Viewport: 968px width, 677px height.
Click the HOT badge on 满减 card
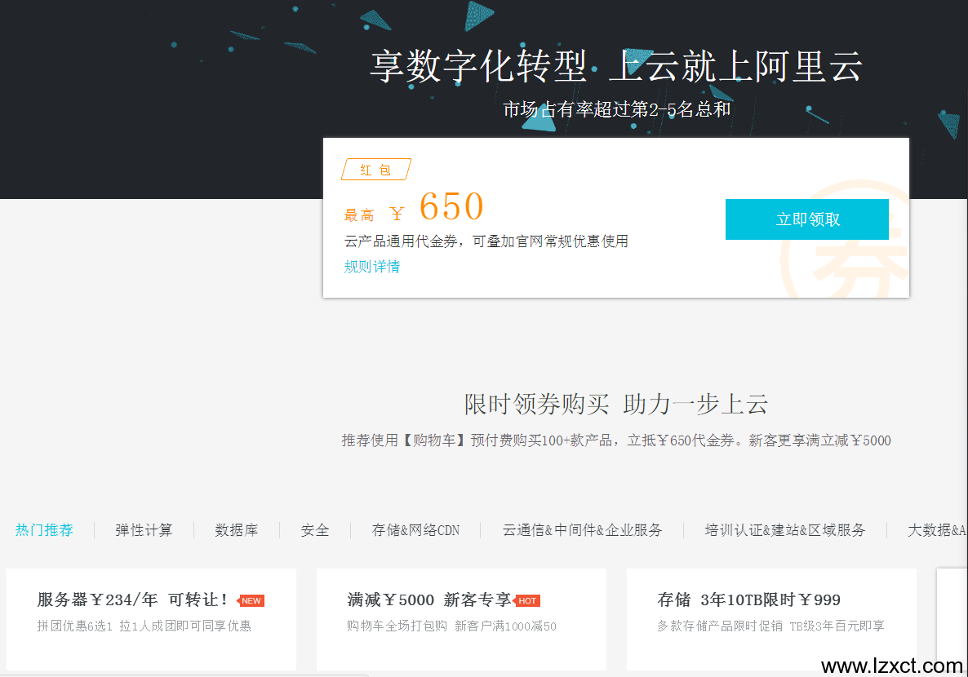pyautogui.click(x=526, y=600)
